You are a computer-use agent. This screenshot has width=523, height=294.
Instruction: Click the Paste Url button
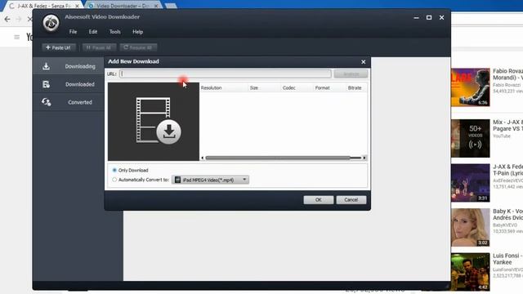tap(59, 47)
